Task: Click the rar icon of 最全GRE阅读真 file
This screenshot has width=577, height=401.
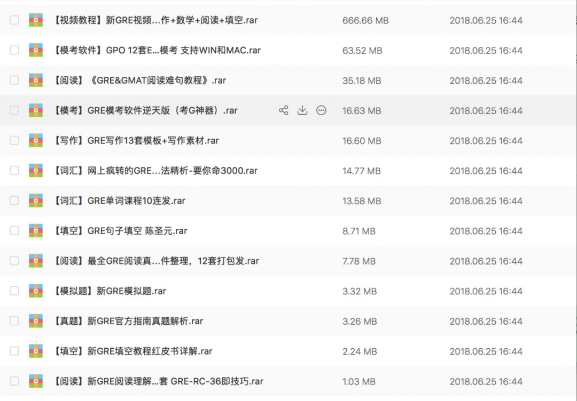Action: coord(36,261)
